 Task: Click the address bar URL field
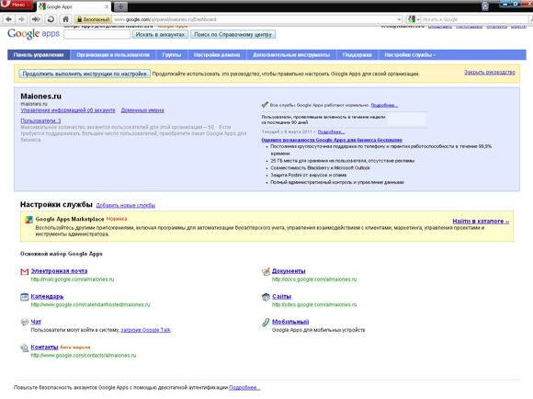(x=255, y=19)
